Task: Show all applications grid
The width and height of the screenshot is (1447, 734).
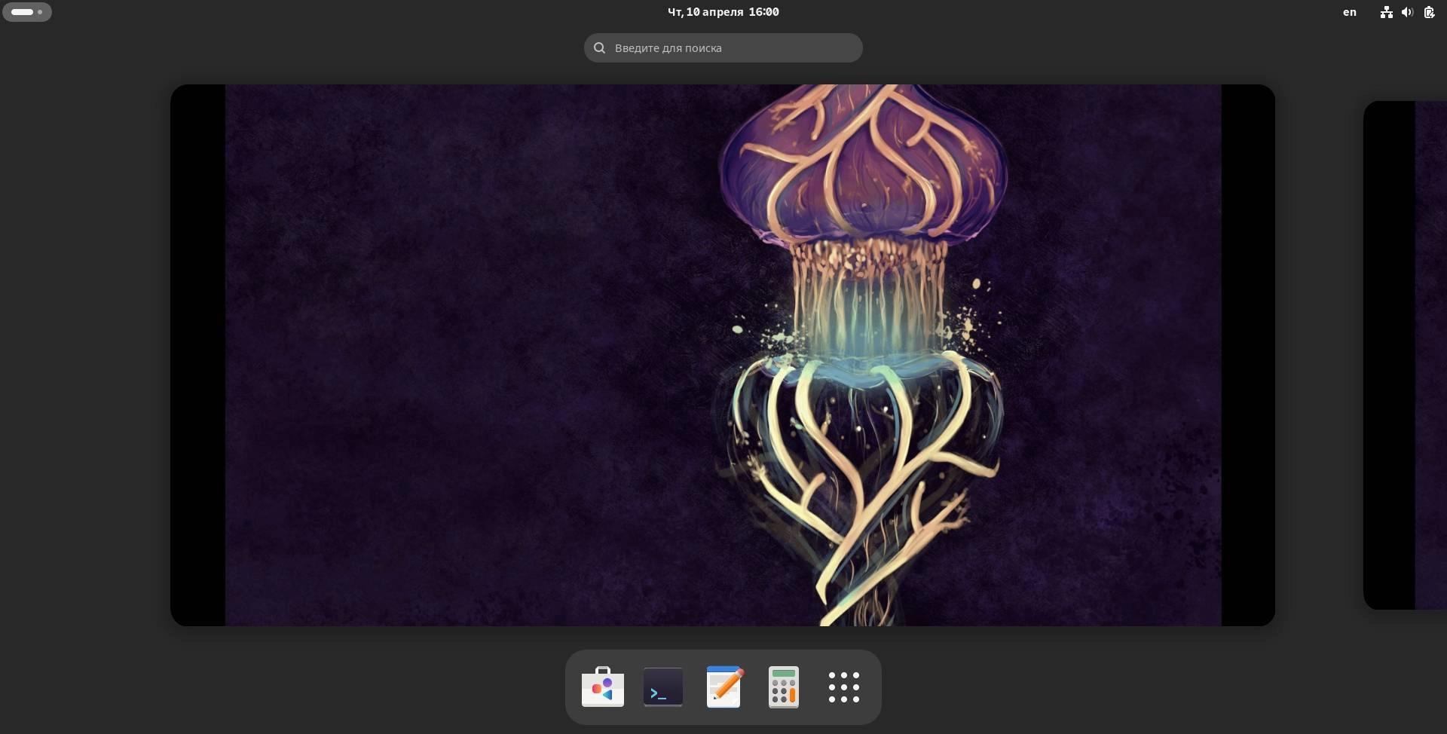Action: [844, 687]
